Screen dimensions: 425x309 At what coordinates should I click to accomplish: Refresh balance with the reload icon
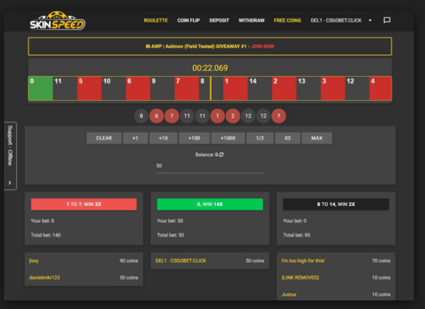221,154
